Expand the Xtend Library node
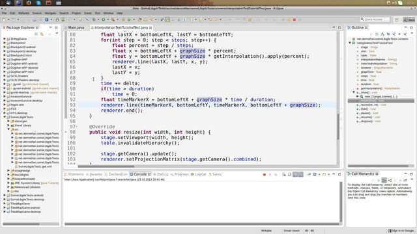 coord(8,125)
